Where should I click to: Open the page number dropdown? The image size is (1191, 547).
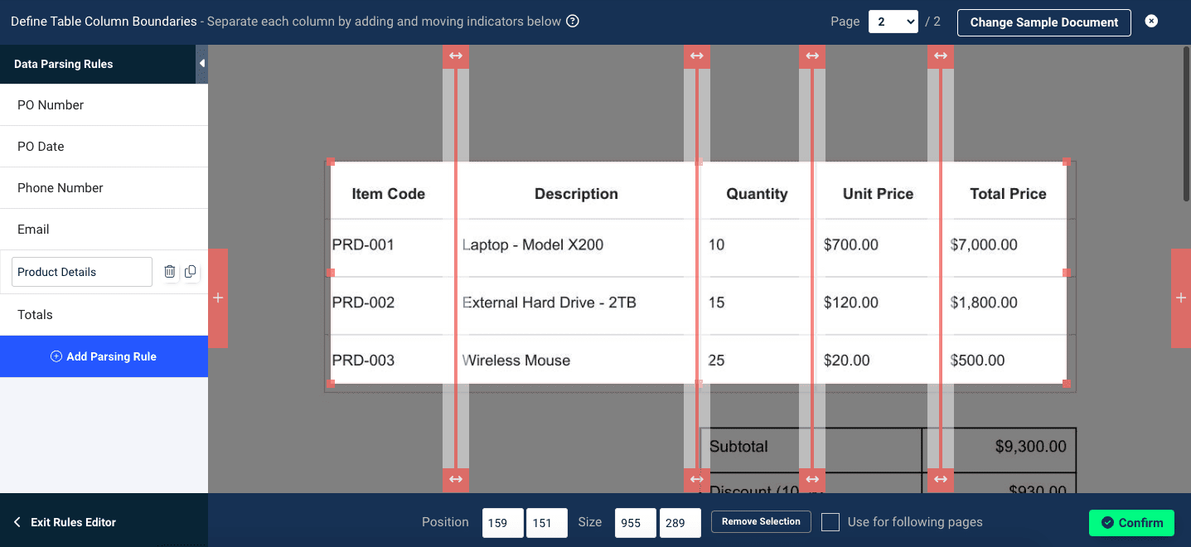[893, 22]
